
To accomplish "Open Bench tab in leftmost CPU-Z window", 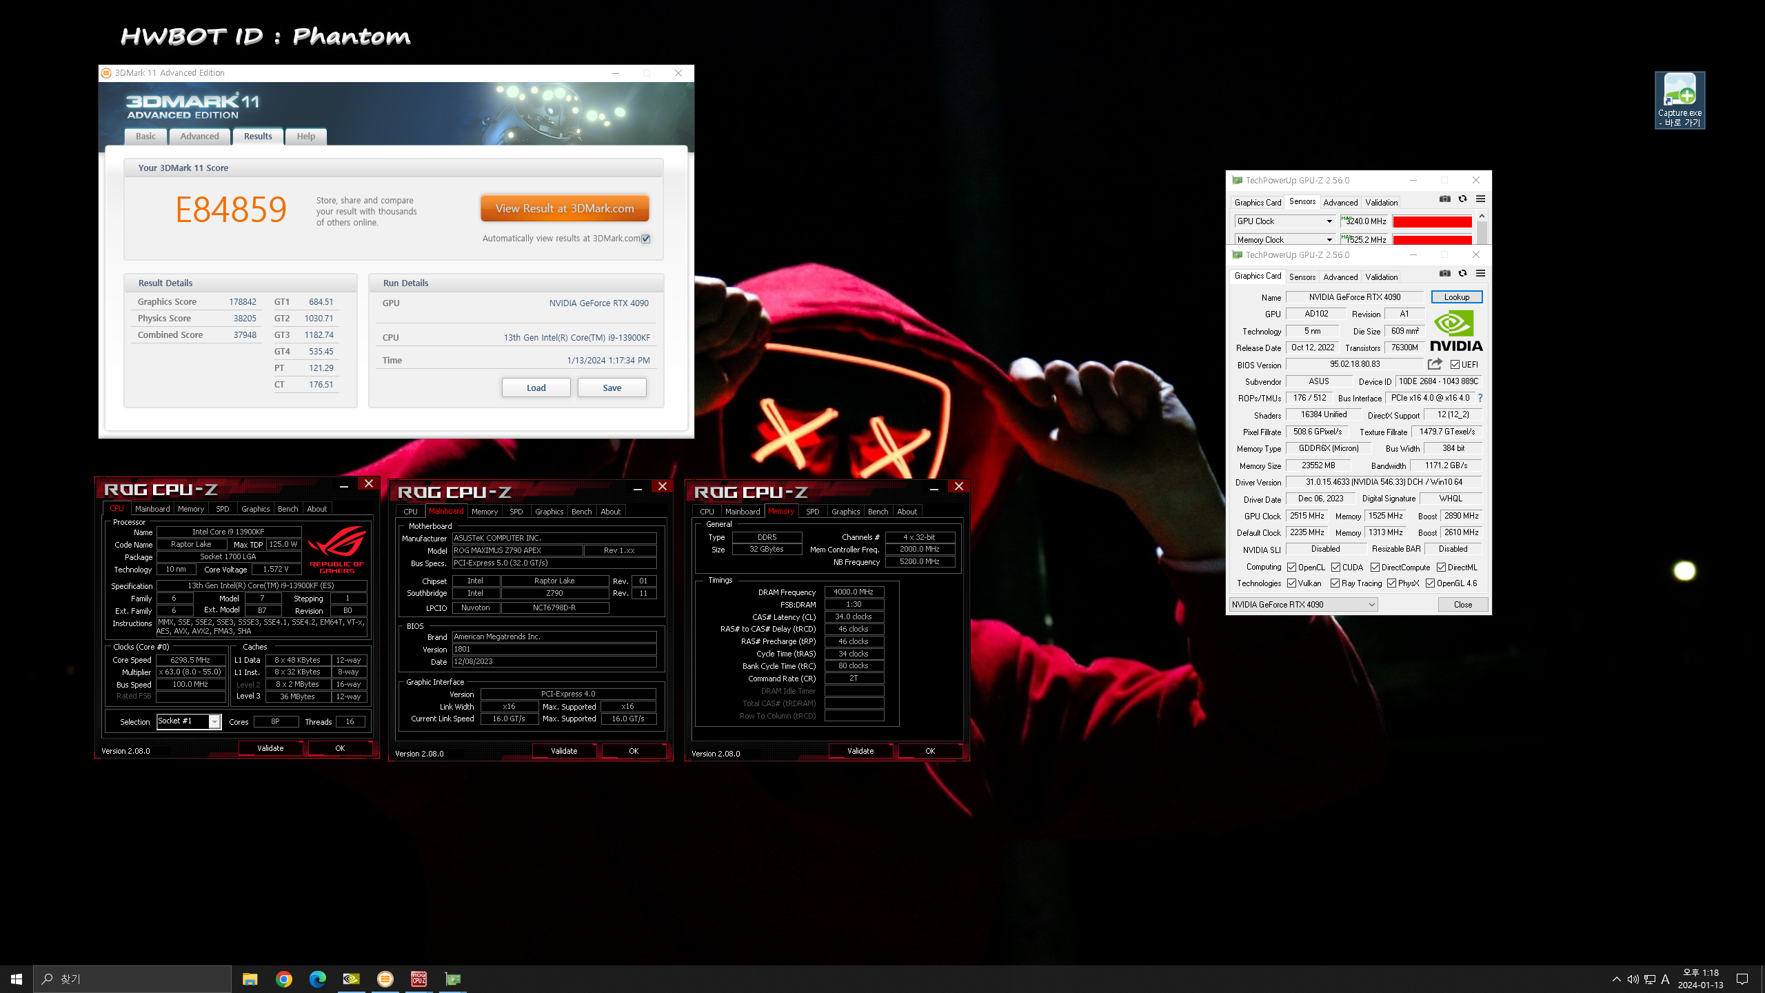I will coord(288,509).
